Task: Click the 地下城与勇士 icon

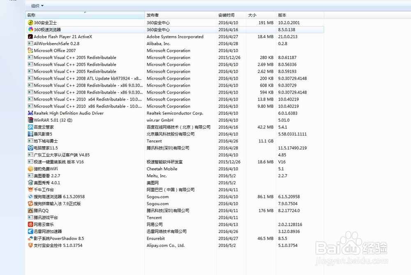Action: point(30,141)
